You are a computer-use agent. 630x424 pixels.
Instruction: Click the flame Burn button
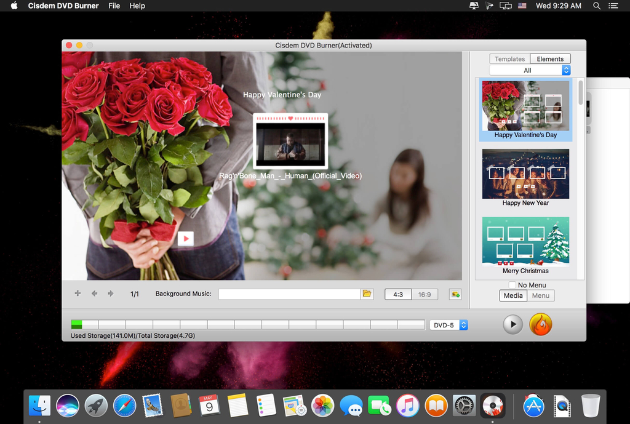point(541,324)
